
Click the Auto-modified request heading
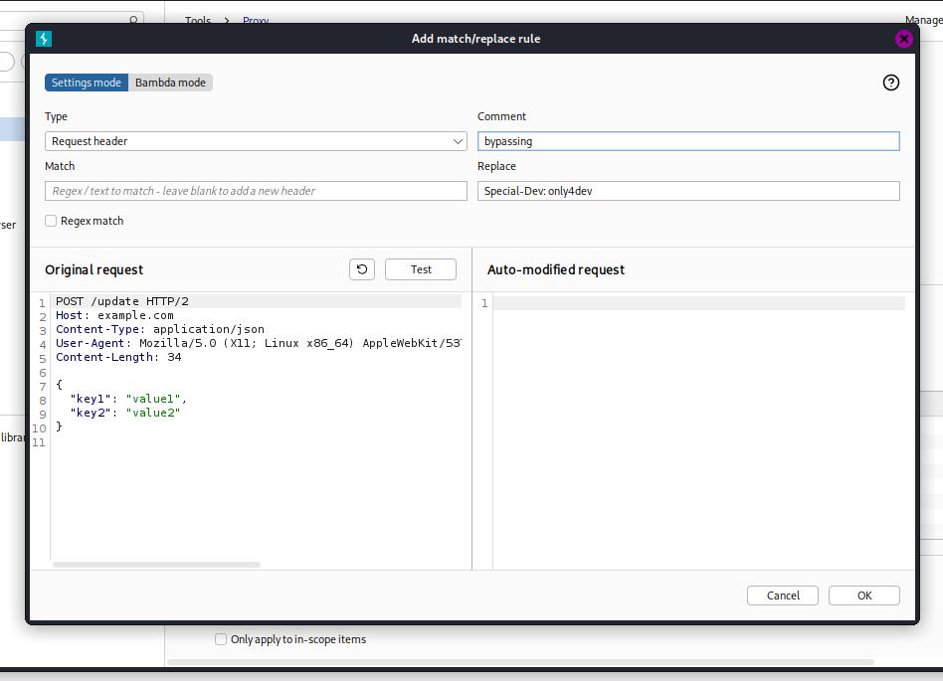click(556, 269)
